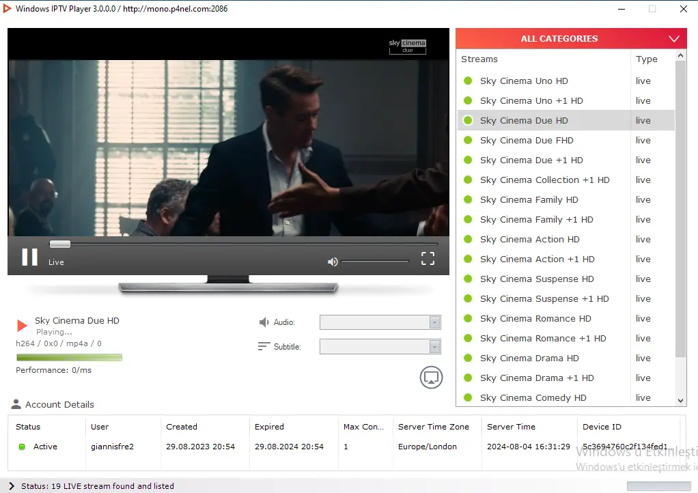Click the codec info h264 / 0x0 text
The image size is (698, 493).
click(x=59, y=343)
